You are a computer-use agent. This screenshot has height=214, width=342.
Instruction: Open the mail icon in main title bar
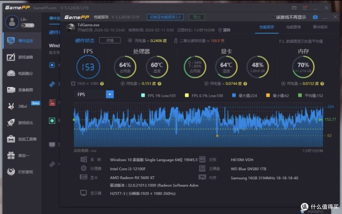(294, 8)
